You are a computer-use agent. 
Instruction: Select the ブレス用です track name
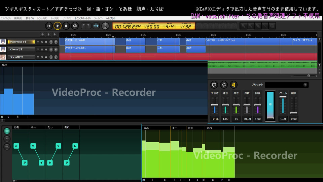point(21,57)
